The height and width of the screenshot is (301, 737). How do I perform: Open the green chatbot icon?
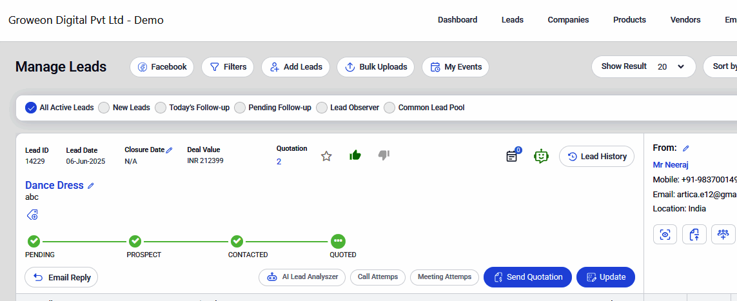541,156
